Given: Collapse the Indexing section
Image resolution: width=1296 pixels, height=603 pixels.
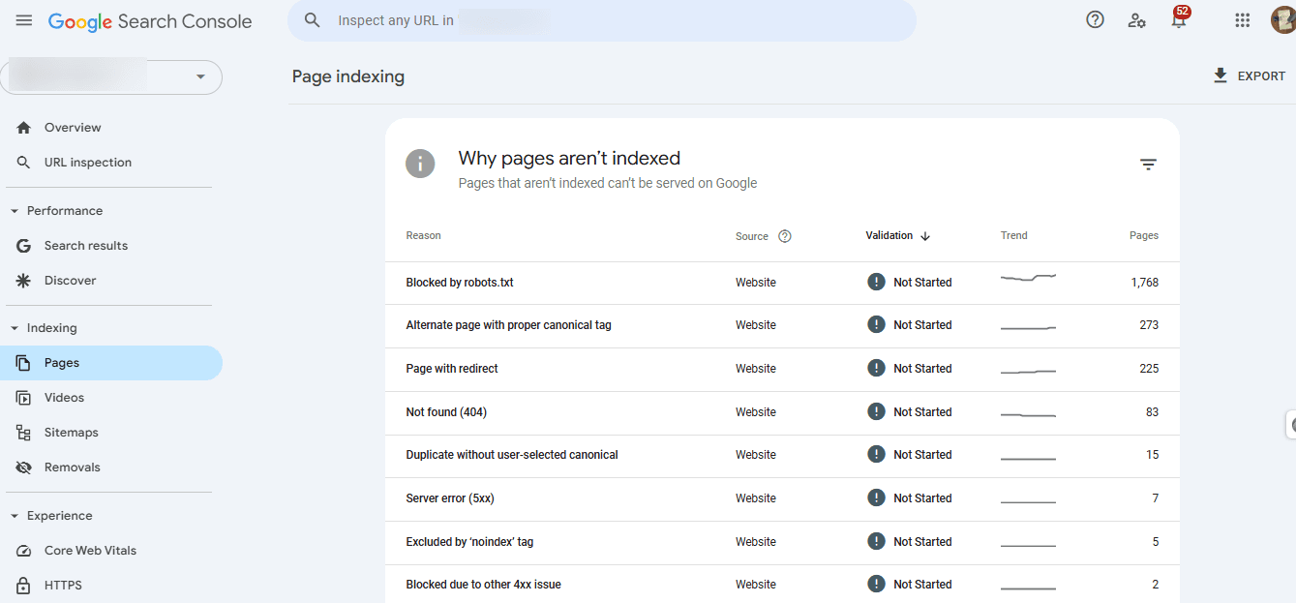Looking at the screenshot, I should (x=12, y=327).
